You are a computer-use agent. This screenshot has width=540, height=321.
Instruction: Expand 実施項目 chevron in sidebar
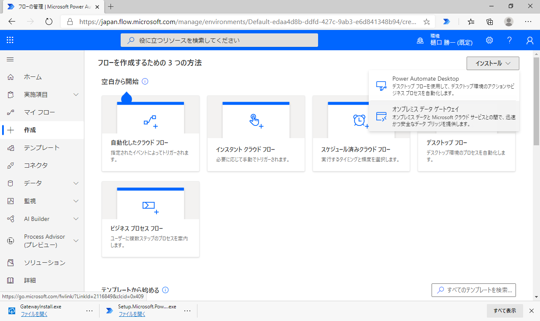click(x=76, y=95)
